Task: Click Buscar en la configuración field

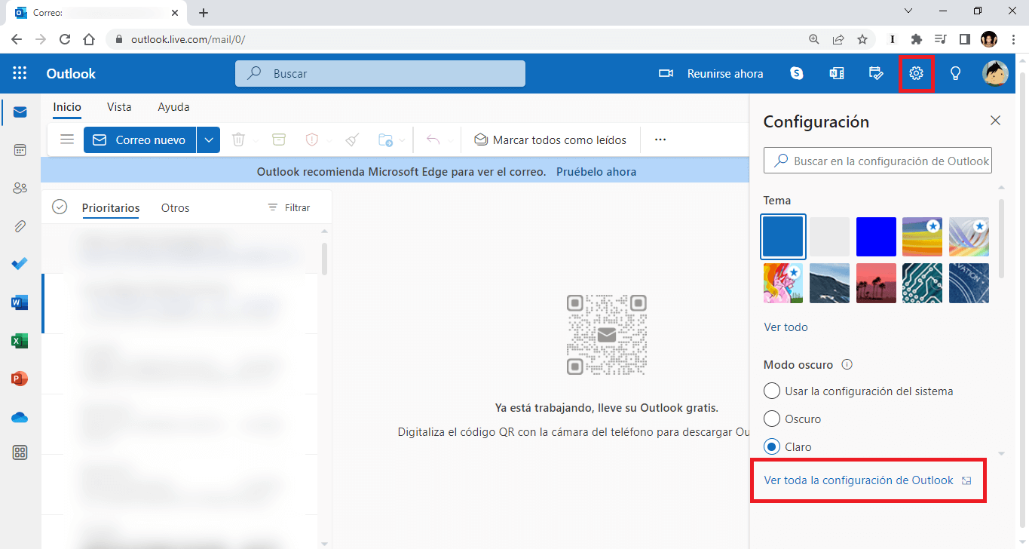Action: coord(877,161)
